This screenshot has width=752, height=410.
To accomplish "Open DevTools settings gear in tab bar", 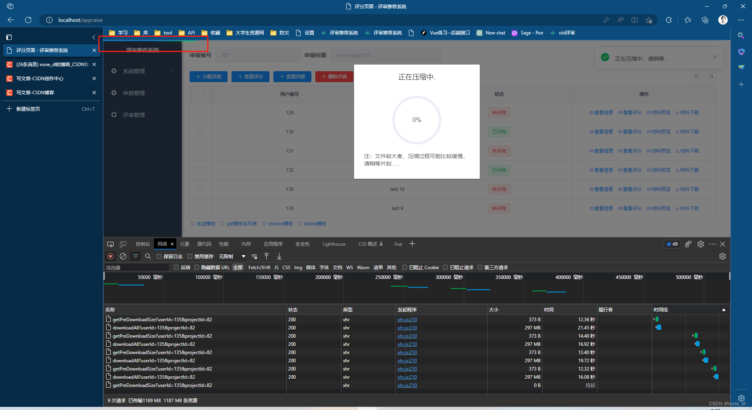I will click(x=701, y=244).
